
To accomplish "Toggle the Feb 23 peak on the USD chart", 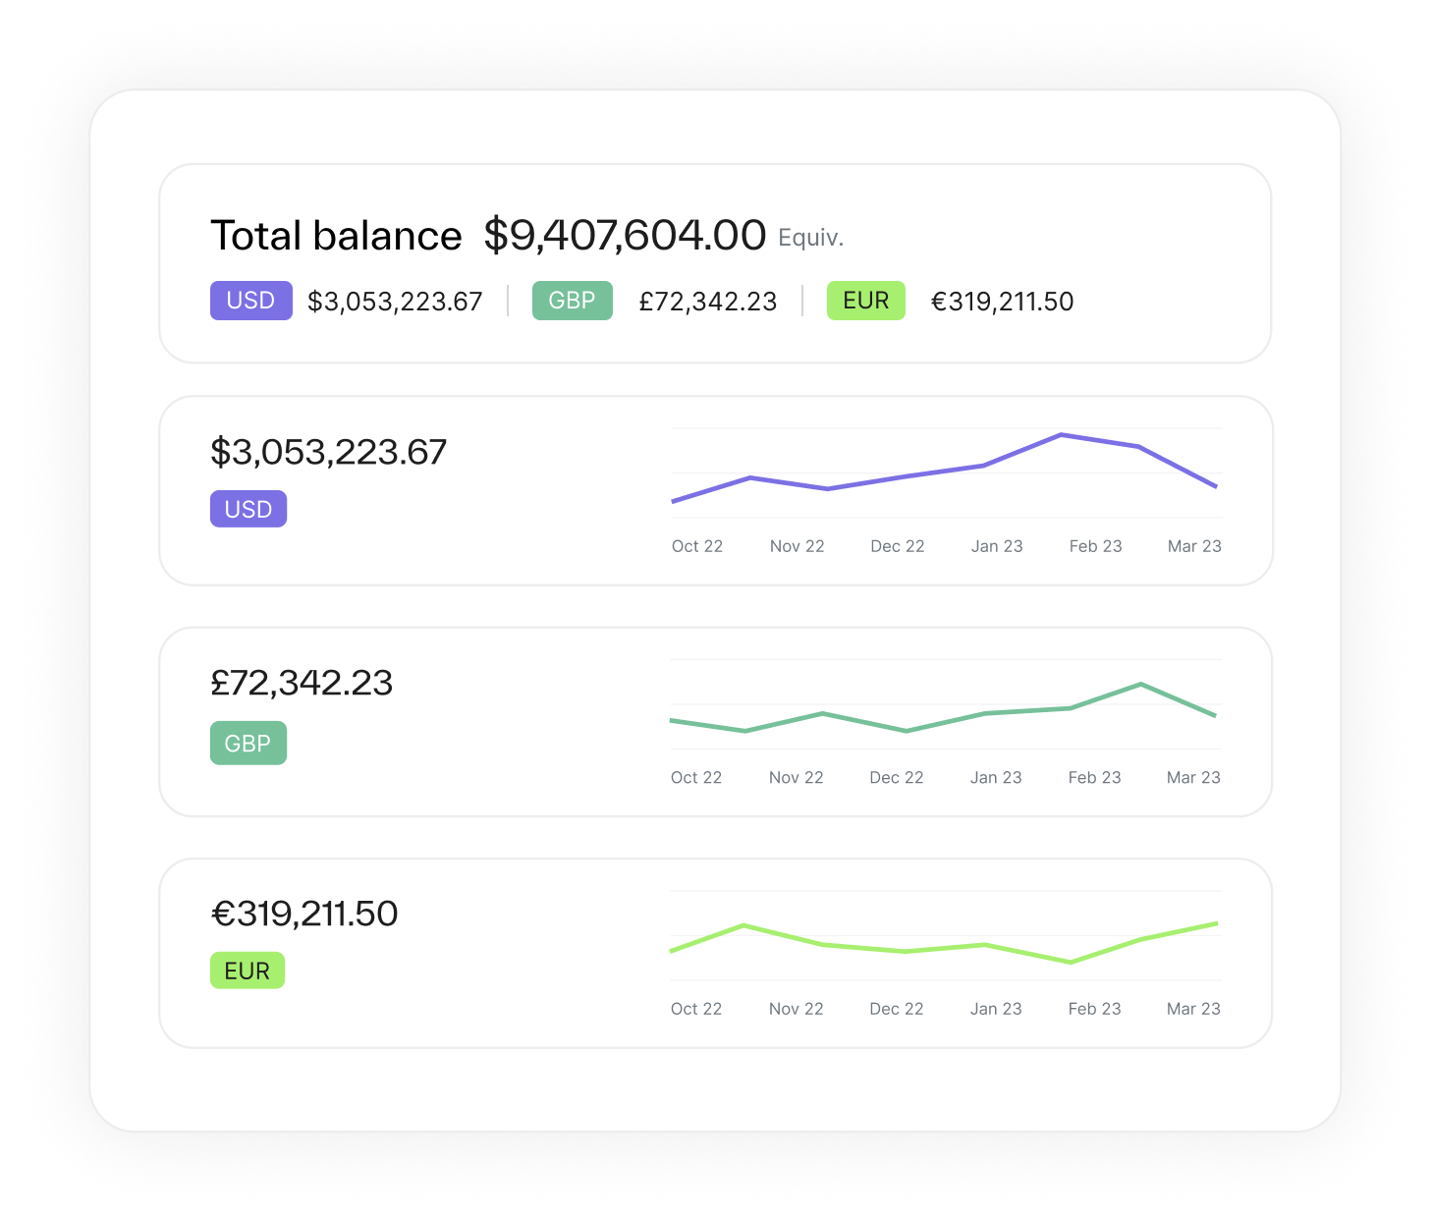I will pyautogui.click(x=1061, y=435).
